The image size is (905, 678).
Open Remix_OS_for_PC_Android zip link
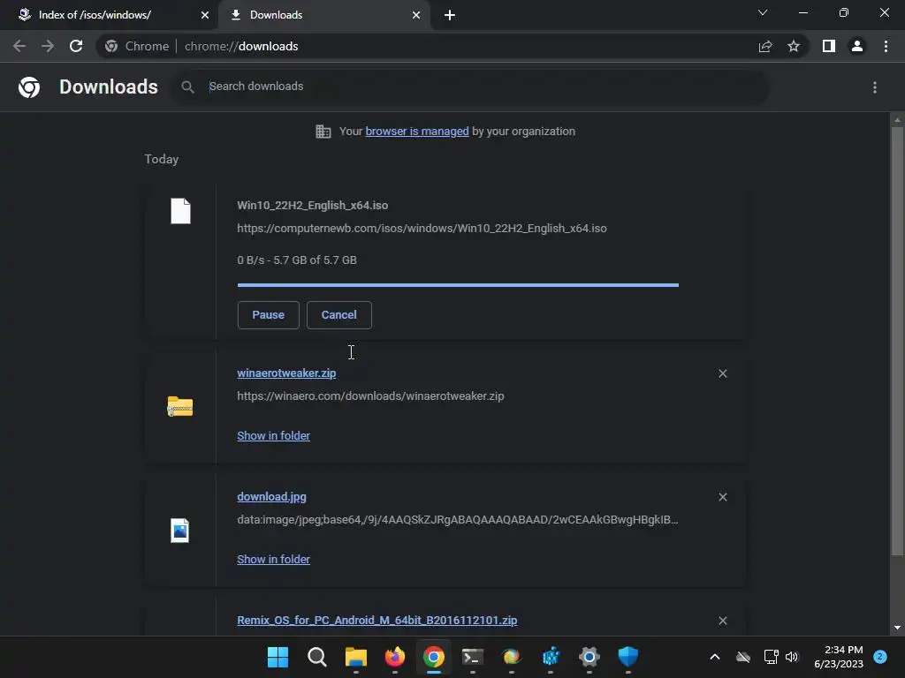click(376, 621)
